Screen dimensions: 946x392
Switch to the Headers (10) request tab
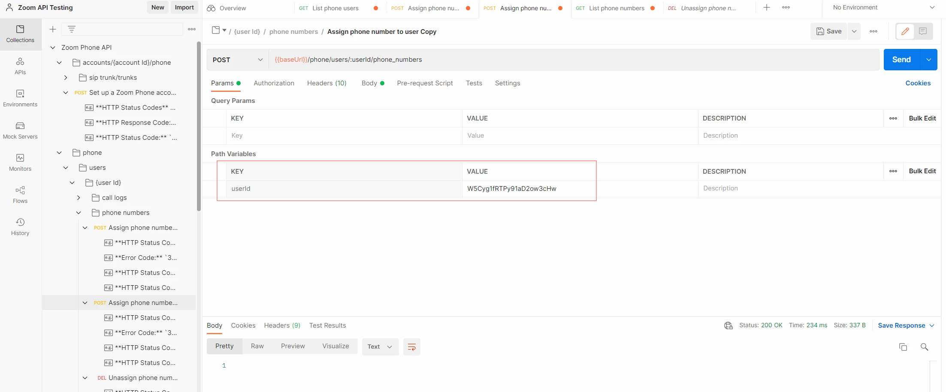[x=327, y=83]
